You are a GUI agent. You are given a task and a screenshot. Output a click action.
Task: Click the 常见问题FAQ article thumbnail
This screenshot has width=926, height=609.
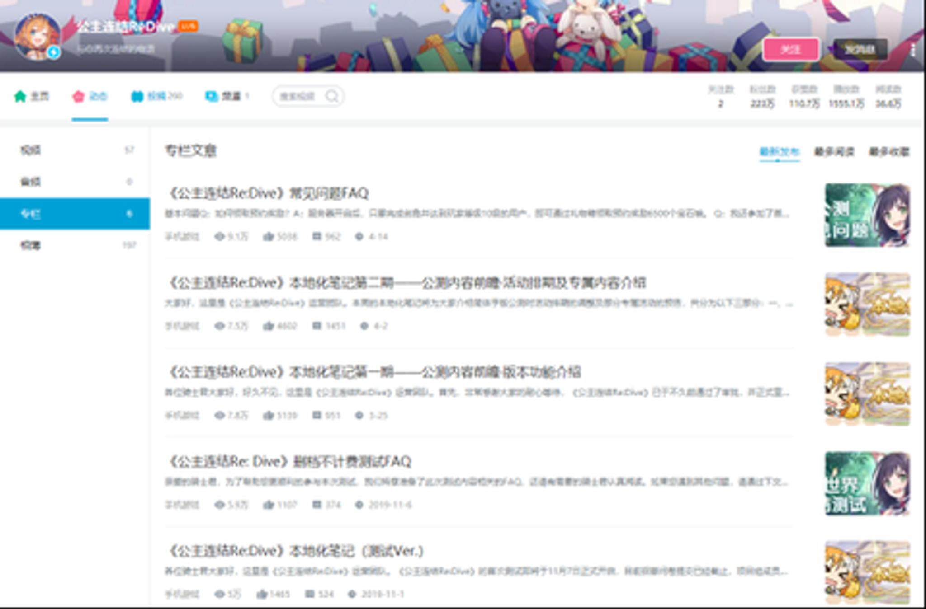tap(867, 215)
